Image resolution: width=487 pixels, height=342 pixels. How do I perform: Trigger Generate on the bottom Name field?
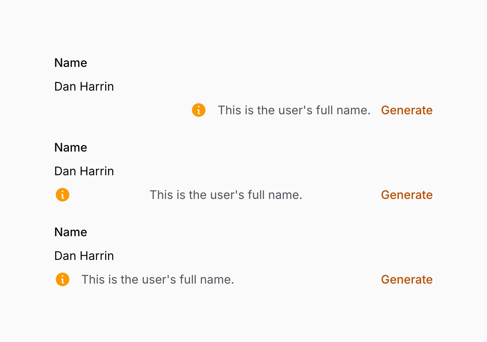pos(407,280)
